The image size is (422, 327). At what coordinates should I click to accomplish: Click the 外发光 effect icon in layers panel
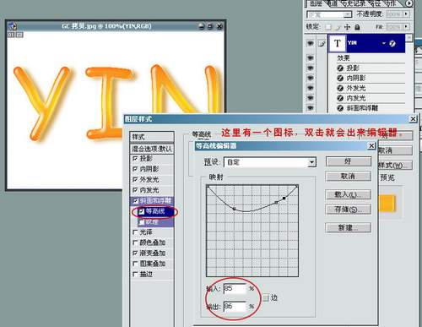click(340, 88)
